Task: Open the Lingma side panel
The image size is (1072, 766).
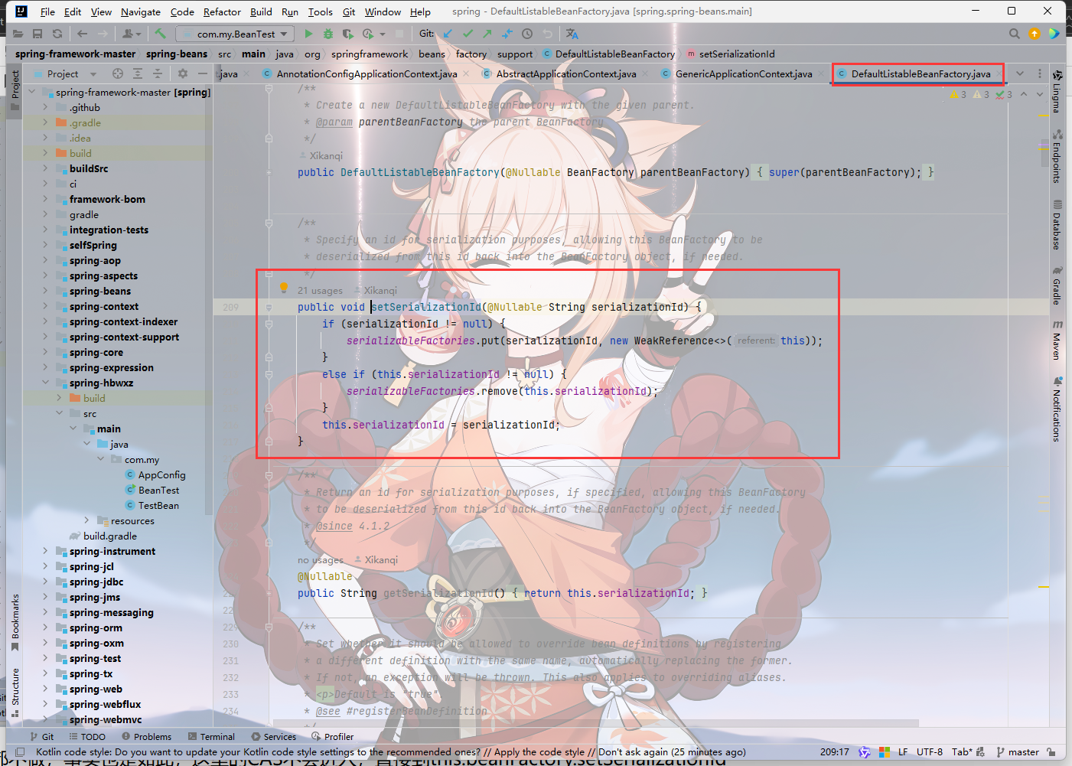Action: click(x=1057, y=92)
